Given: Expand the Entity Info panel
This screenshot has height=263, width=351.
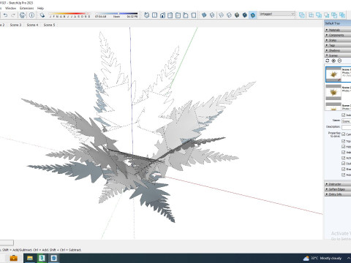Looking at the screenshot, I should 338,194.
